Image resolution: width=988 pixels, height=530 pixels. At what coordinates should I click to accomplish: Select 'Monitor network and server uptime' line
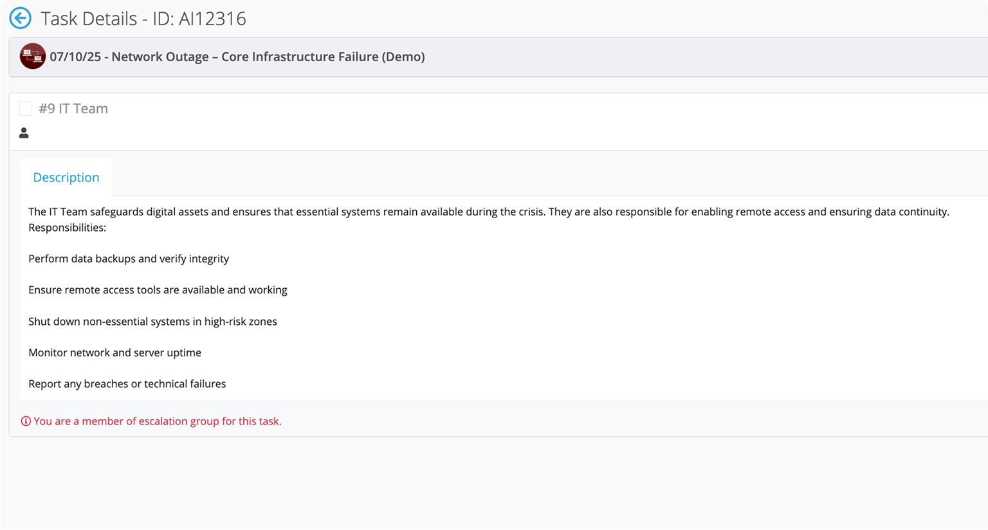(x=114, y=352)
